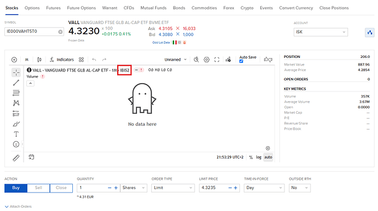Viewport: 378px width, 211px height.
Task: Decrease quantity with the minus button
Action: pyautogui.click(x=110, y=188)
